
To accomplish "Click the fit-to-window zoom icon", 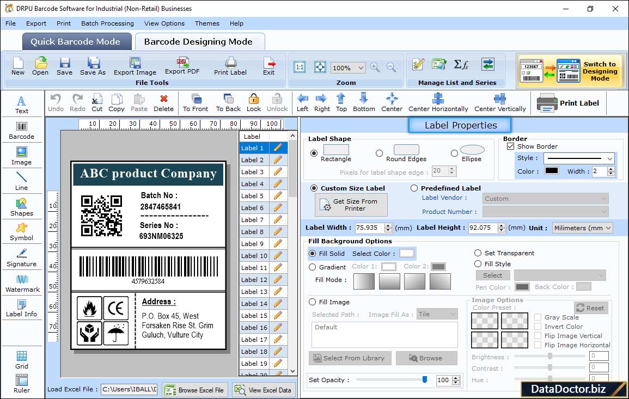I will 320,67.
